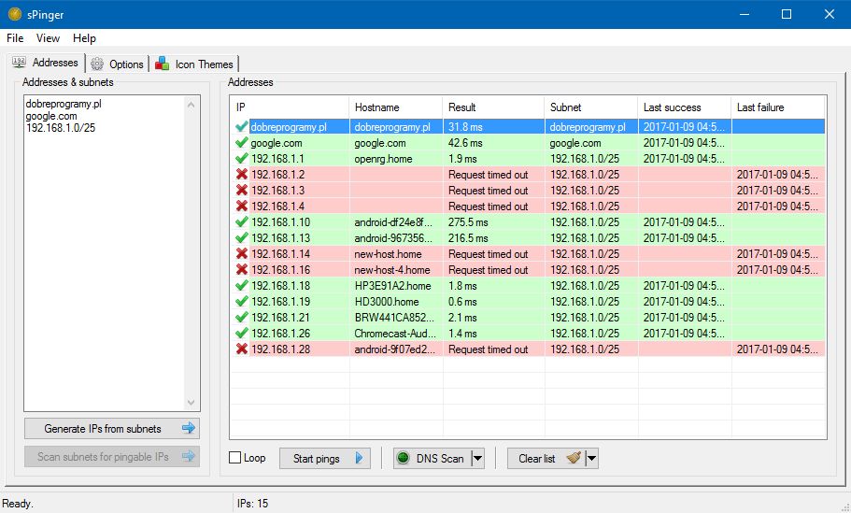The width and height of the screenshot is (851, 513).
Task: Click green check icon for 192.168.1.18
Action: click(x=242, y=286)
